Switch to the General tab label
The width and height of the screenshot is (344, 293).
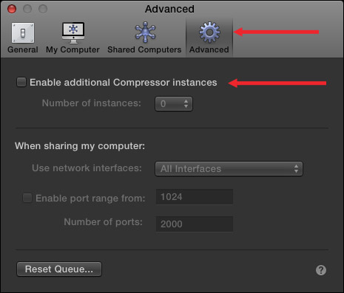tap(23, 49)
